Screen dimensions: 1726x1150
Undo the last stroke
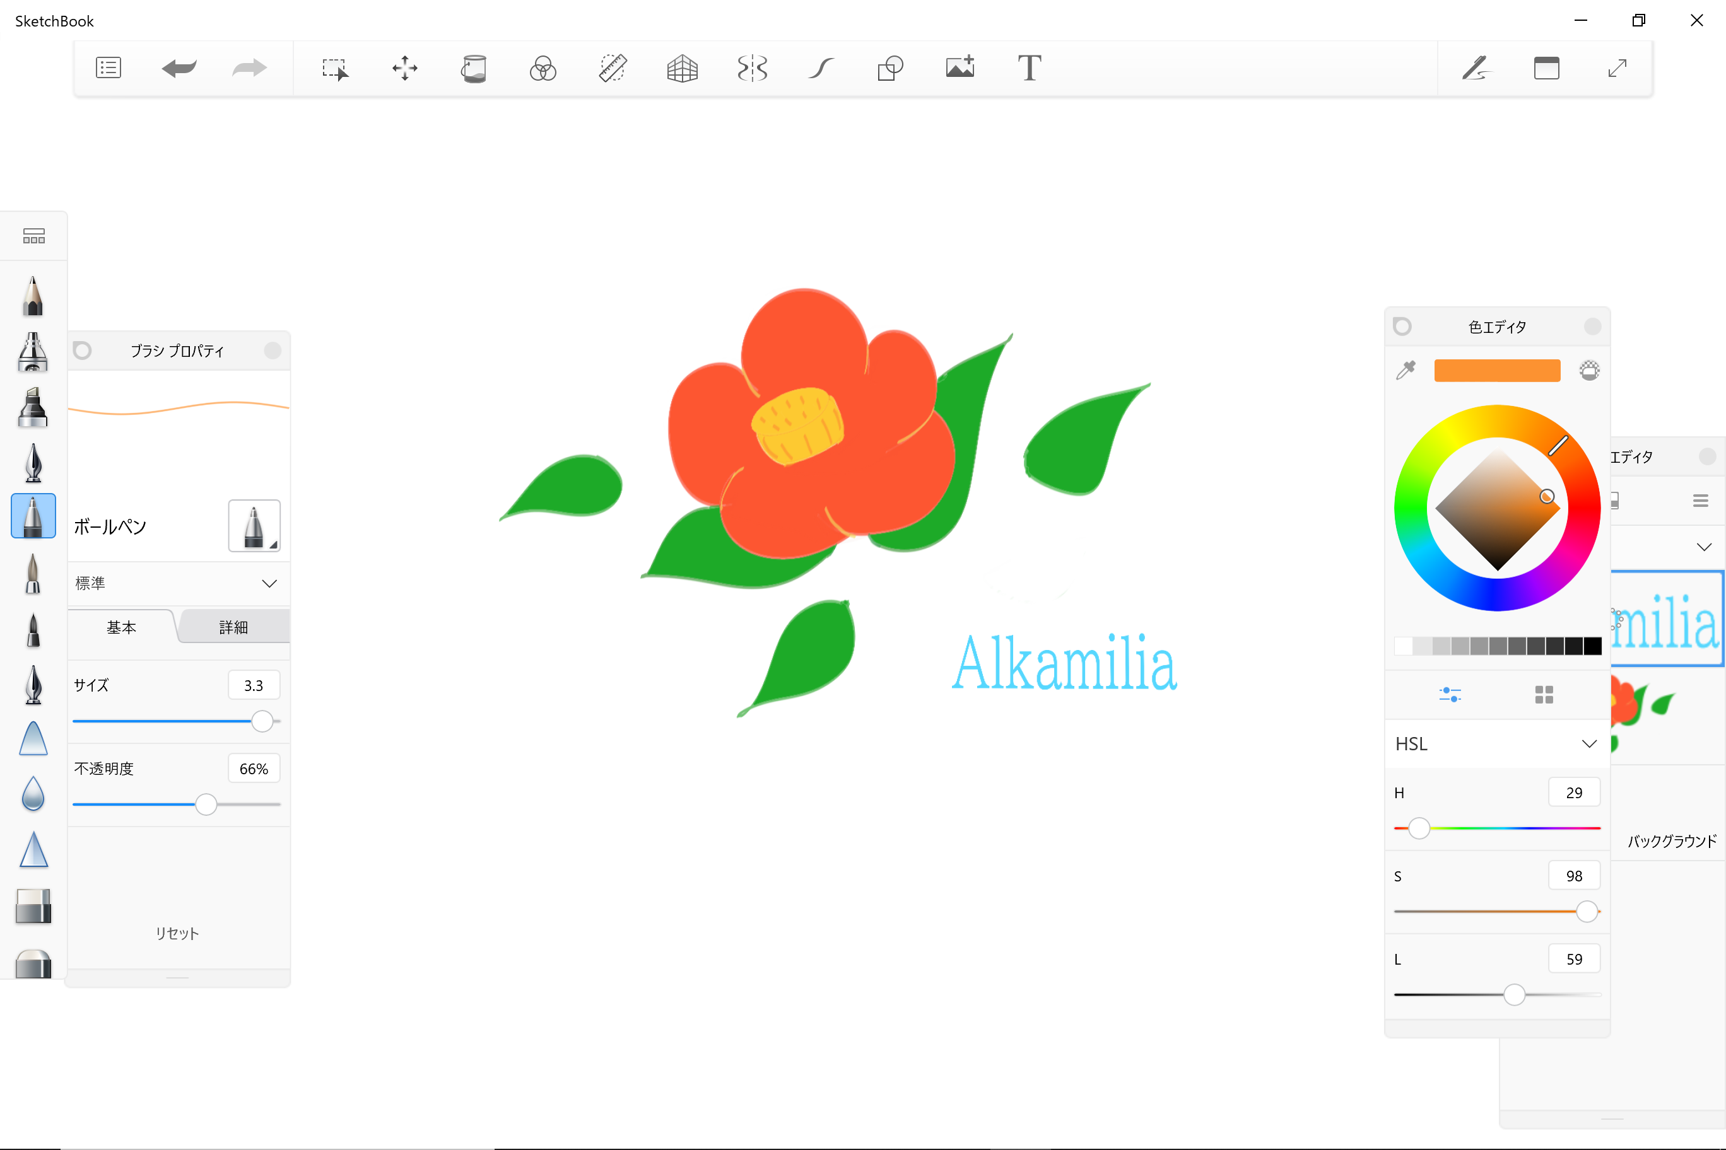pyautogui.click(x=179, y=68)
